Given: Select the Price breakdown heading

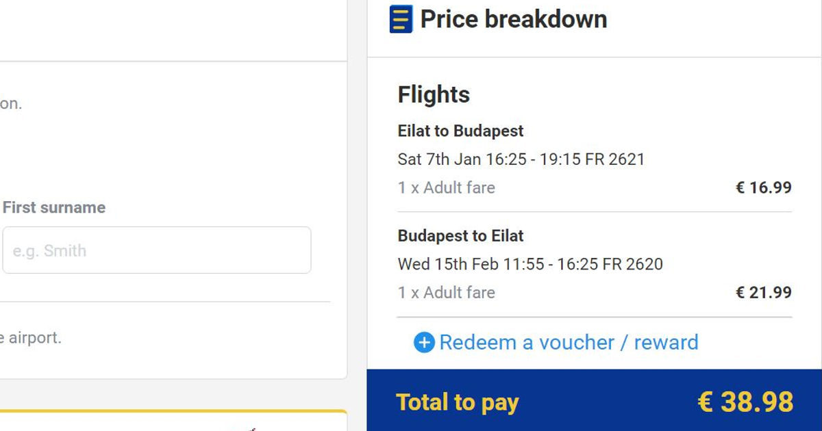Looking at the screenshot, I should (514, 19).
